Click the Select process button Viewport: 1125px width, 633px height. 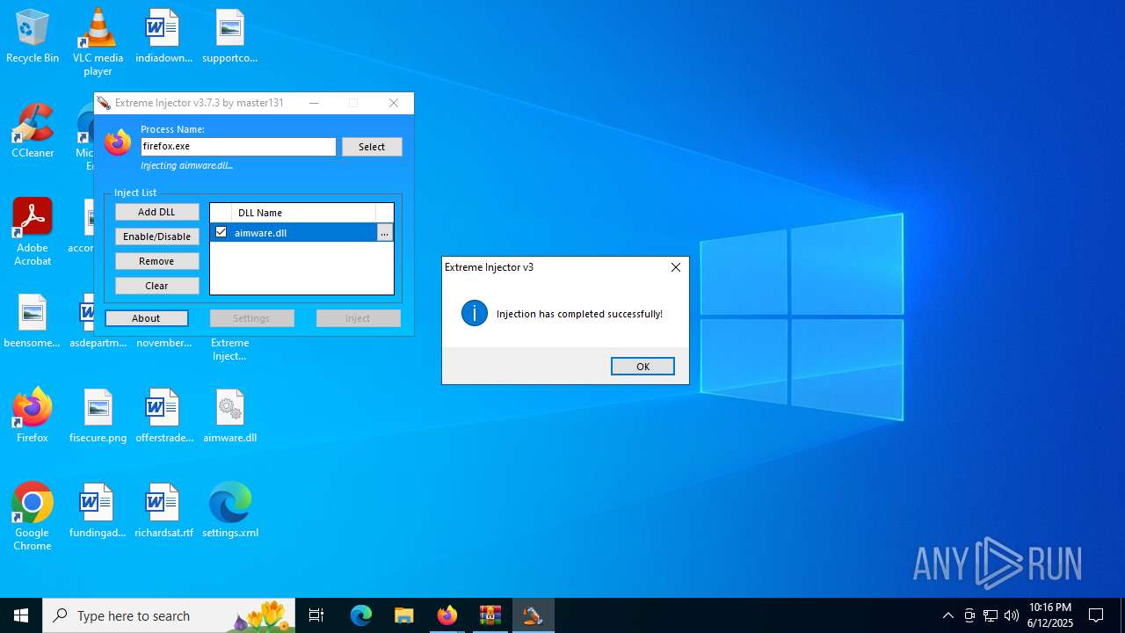(372, 147)
